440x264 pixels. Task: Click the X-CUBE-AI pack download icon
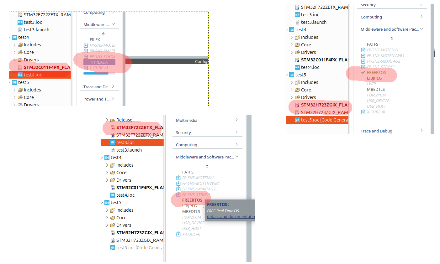(178, 234)
